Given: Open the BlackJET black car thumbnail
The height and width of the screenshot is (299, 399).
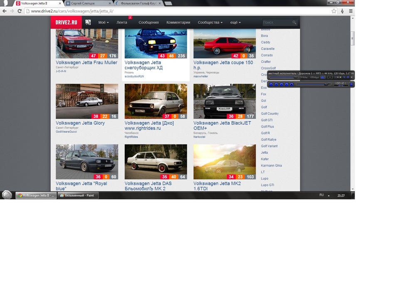Looking at the screenshot, I should click(x=225, y=101).
